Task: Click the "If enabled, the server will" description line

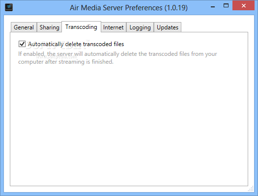Action: (x=117, y=54)
